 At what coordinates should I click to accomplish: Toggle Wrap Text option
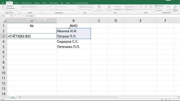tap(61, 7)
